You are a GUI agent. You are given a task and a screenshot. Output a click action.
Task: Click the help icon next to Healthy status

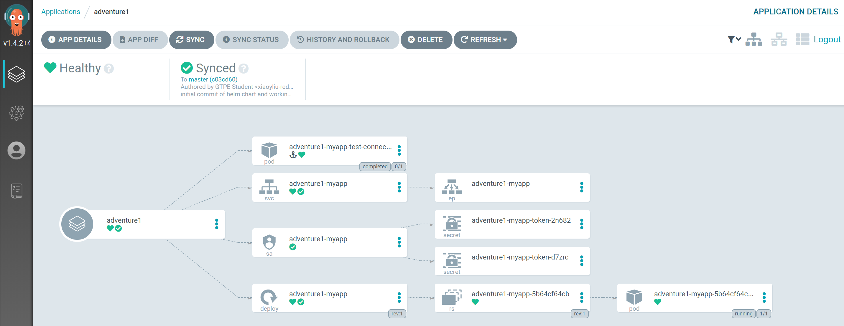pyautogui.click(x=108, y=69)
